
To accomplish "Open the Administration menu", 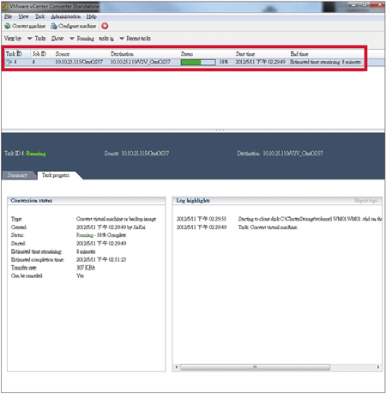I will click(65, 16).
